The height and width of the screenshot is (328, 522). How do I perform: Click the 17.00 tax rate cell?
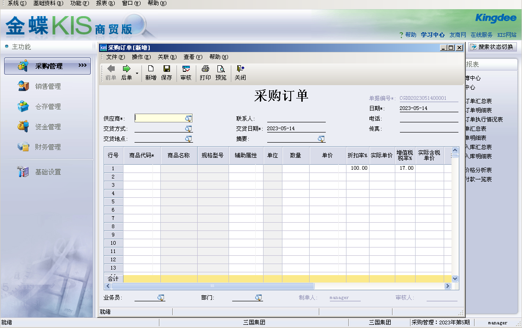405,168
